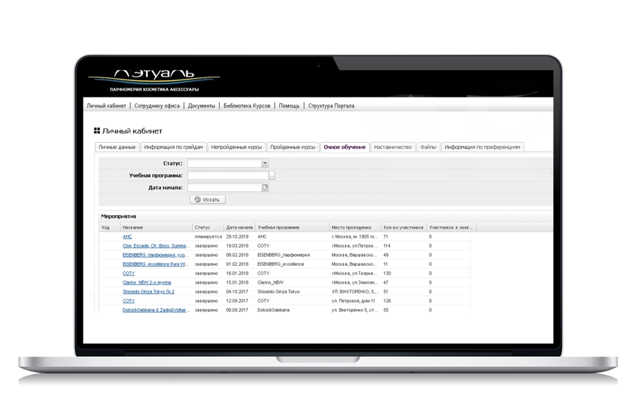Click participants count 114

pos(387,246)
